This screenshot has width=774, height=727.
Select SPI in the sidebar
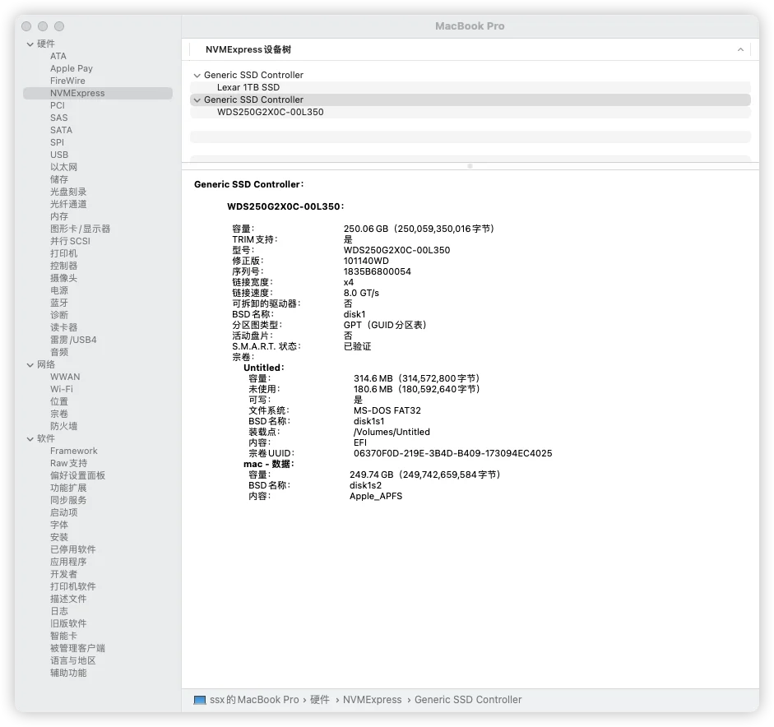(57, 142)
